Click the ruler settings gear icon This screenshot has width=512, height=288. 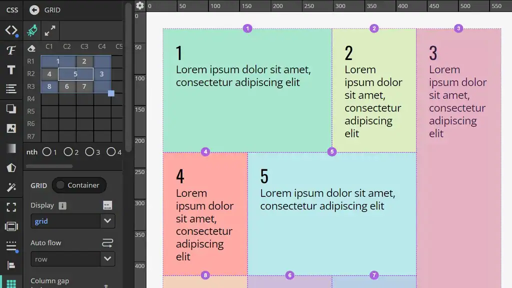point(140,5)
